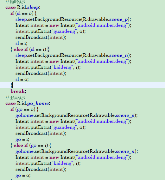
Task: Click the '// 睡眠模式' comment
Action: click(16, 2)
